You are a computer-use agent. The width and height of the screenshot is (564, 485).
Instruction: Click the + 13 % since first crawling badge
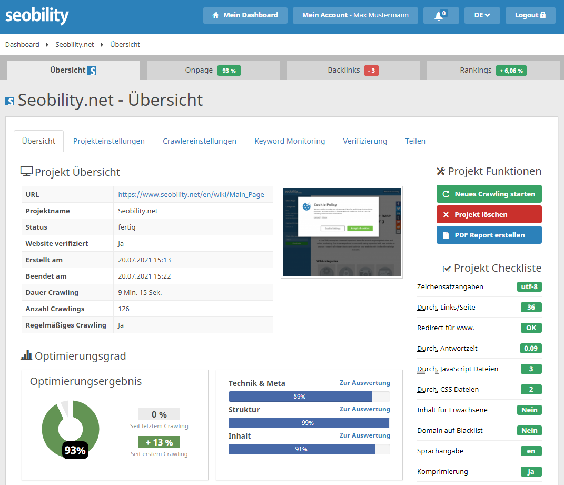tap(159, 442)
